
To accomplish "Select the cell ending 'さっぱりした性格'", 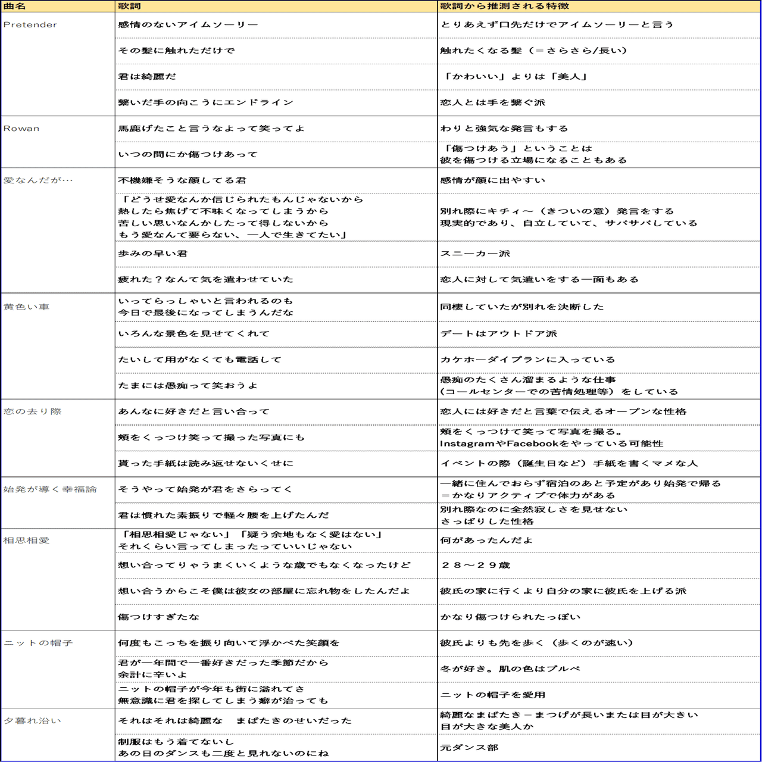I will 599,516.
